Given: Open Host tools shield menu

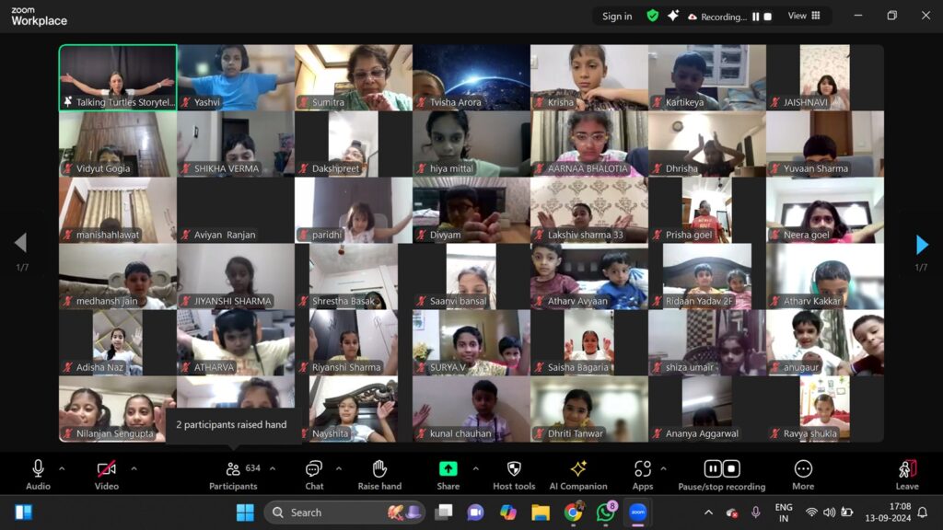Looking at the screenshot, I should click(514, 475).
